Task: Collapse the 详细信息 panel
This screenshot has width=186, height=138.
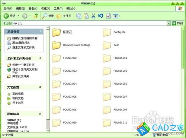Action: (x=40, y=113)
